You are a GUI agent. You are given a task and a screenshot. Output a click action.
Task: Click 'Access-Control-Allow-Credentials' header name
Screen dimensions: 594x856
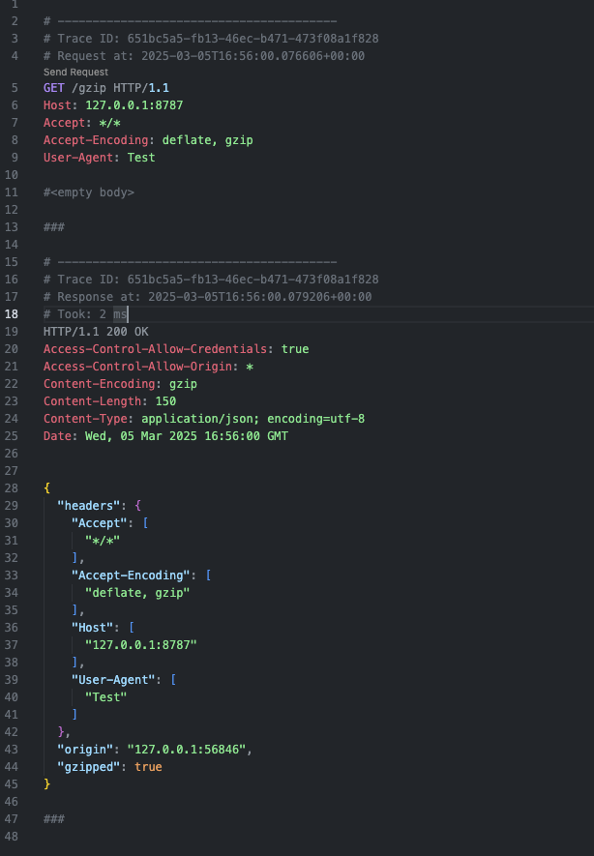(x=155, y=349)
